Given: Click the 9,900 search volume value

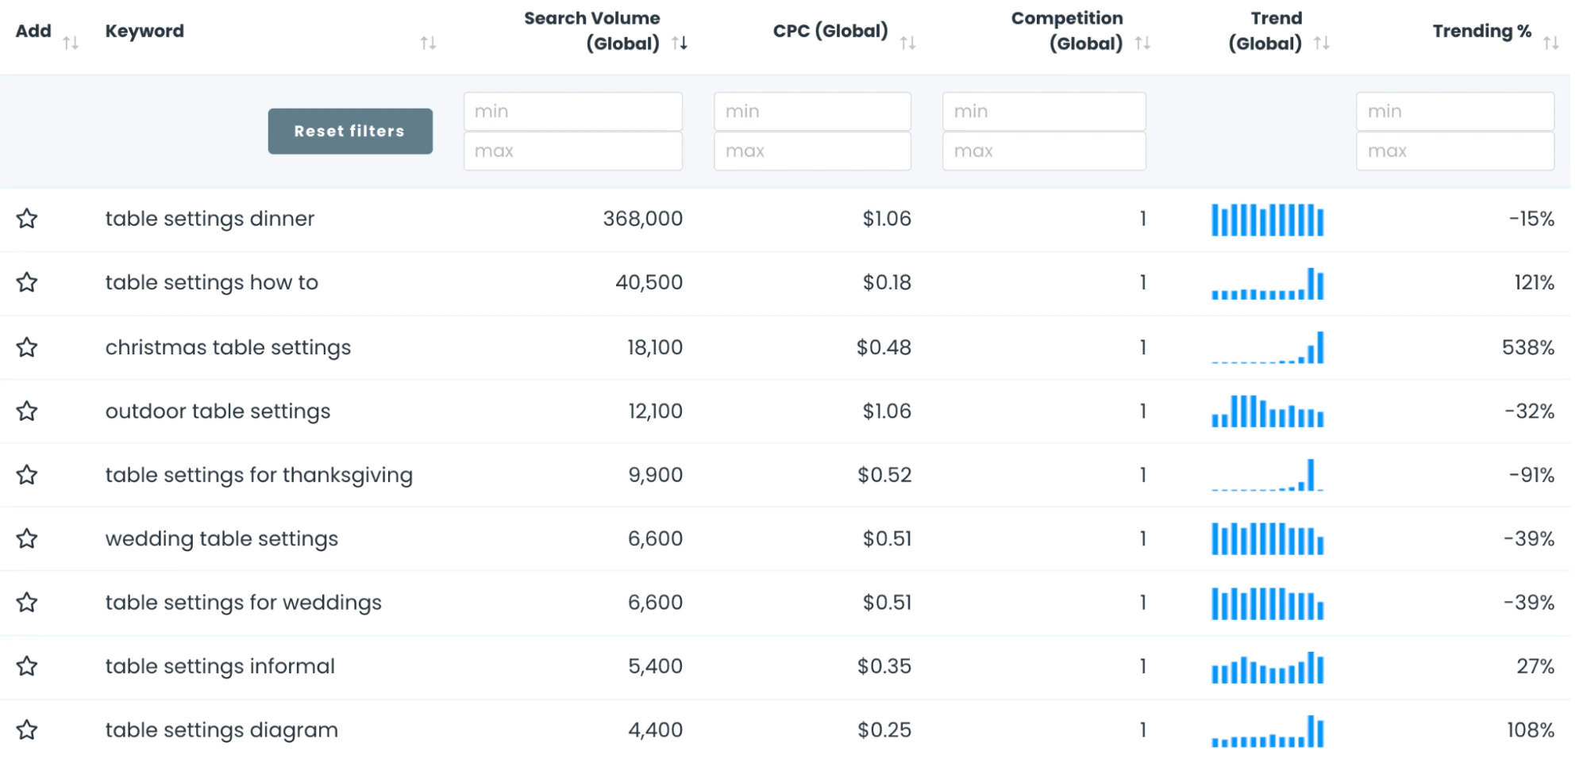Looking at the screenshot, I should 655,475.
